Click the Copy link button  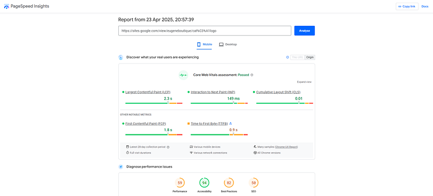point(407,6)
